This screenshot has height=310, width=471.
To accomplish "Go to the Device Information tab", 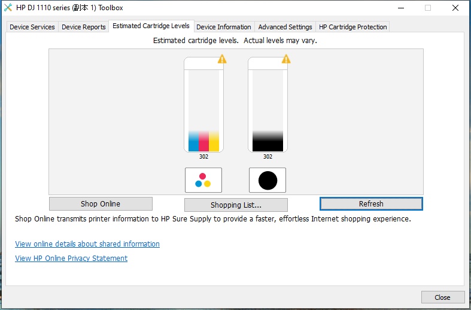I will click(x=224, y=27).
